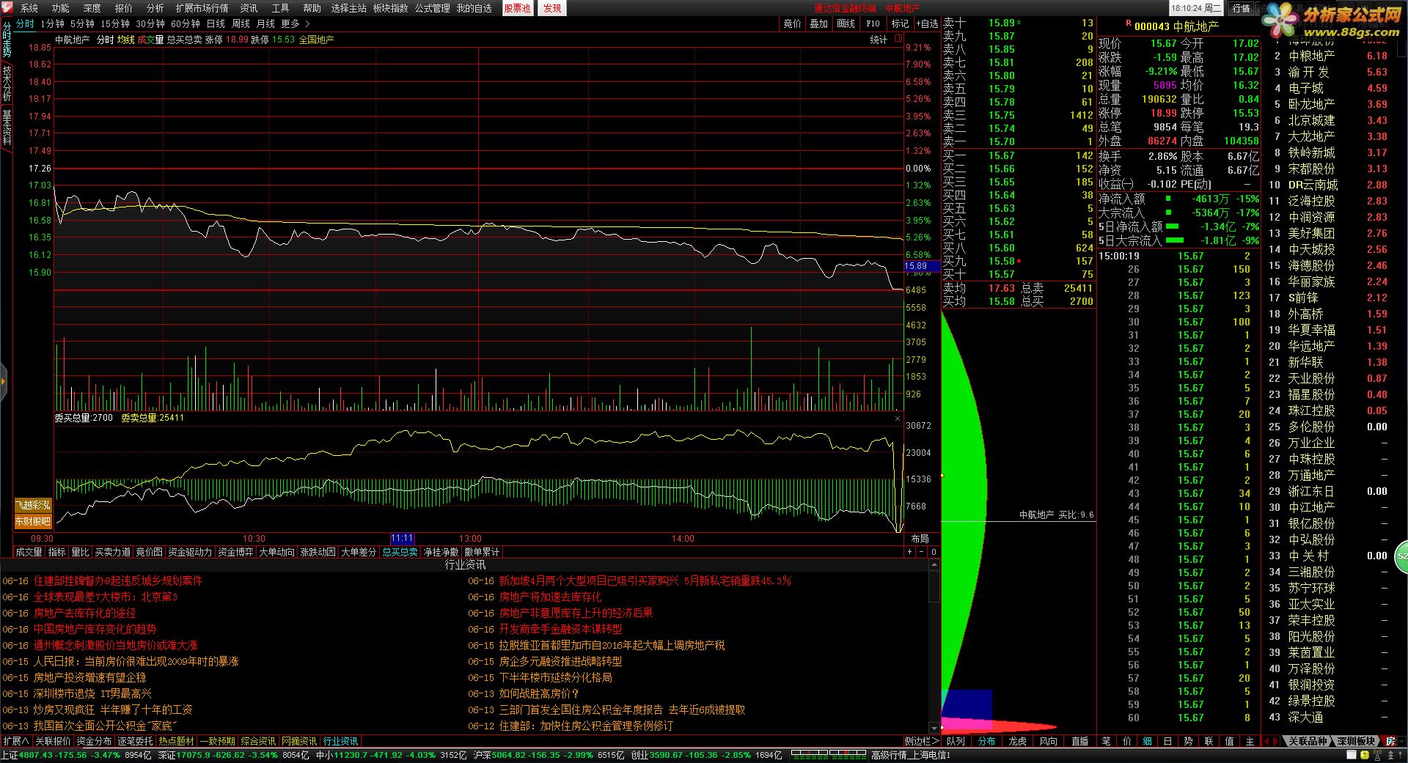The width and height of the screenshot is (1408, 763).
Task: Click the 行情 button in title bar
Action: coord(1242,8)
